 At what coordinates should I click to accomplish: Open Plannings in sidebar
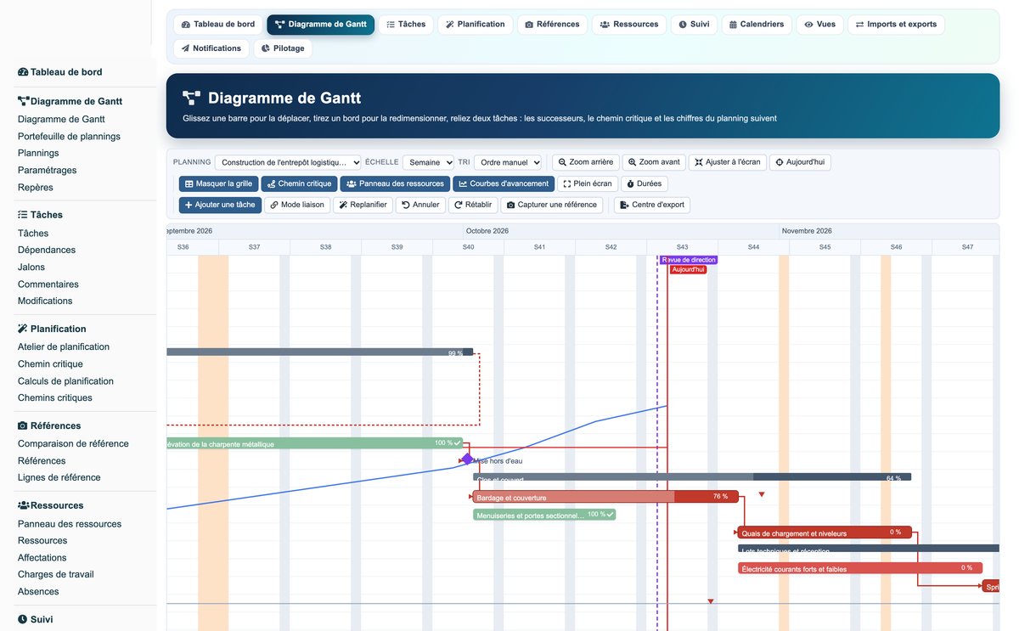tap(38, 153)
